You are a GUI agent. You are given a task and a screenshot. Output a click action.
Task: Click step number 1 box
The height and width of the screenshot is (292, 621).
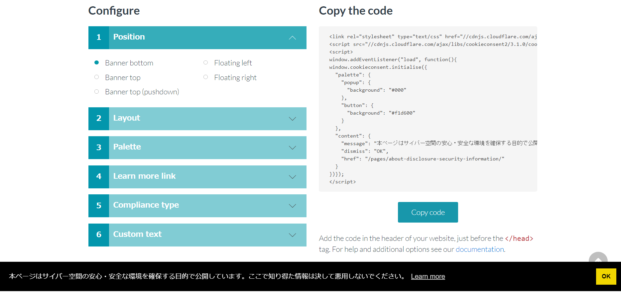[x=99, y=38]
